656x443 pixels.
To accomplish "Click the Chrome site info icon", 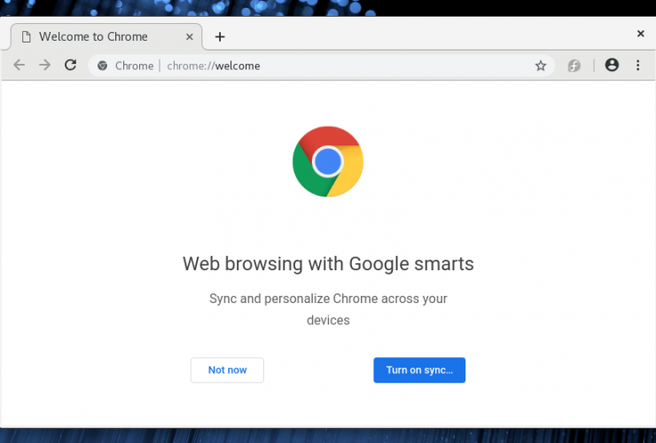I will 103,66.
